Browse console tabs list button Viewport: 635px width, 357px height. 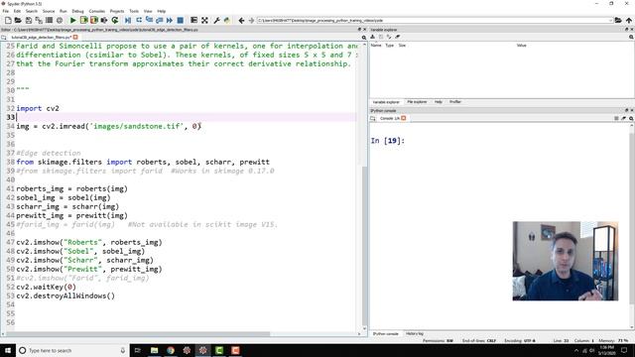373,118
